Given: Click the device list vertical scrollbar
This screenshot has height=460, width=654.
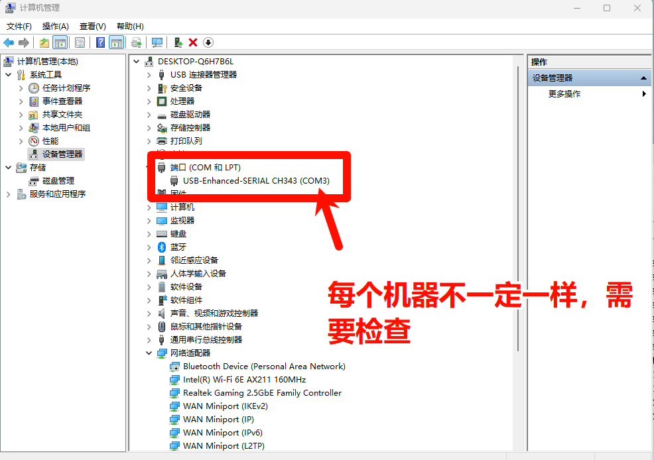Looking at the screenshot, I should coord(517,208).
